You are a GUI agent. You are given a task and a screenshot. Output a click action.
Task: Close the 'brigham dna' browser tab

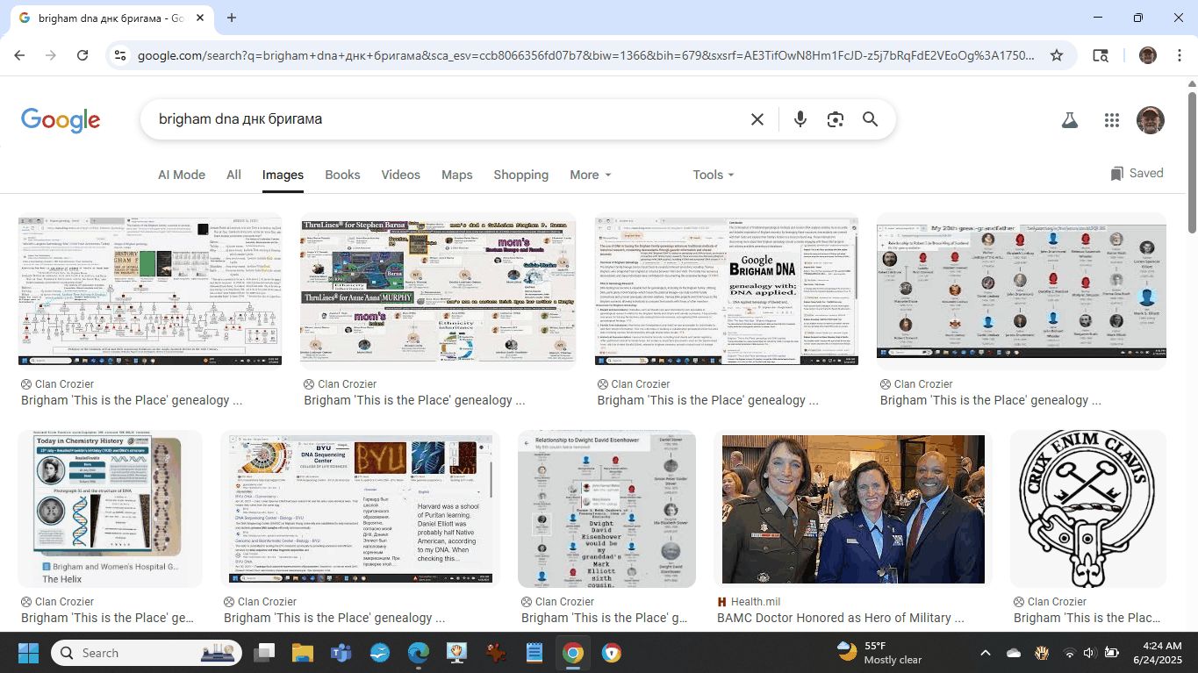tap(201, 18)
